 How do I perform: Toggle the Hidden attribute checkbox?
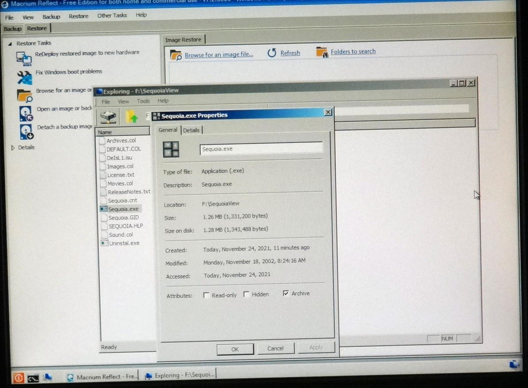pos(246,294)
